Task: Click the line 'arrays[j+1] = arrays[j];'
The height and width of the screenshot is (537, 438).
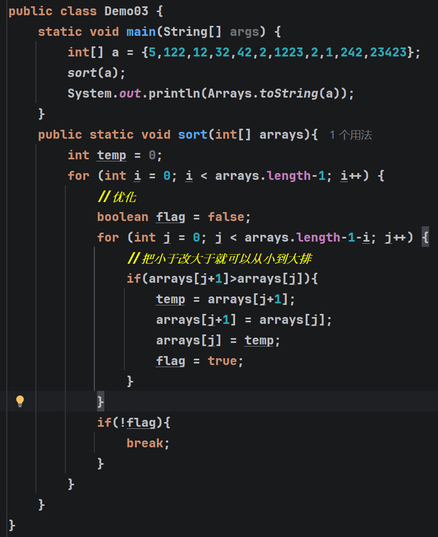Action: tap(244, 320)
